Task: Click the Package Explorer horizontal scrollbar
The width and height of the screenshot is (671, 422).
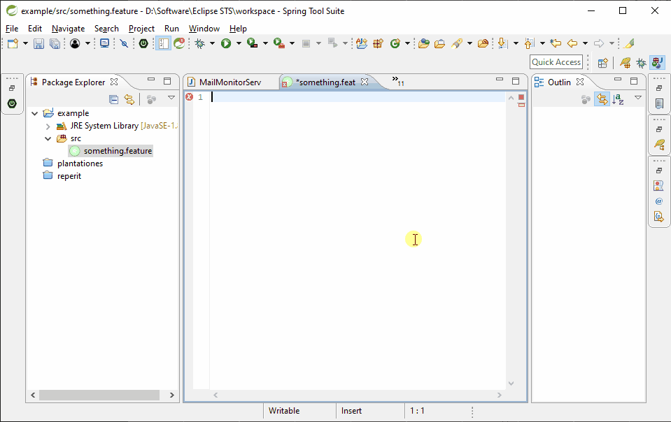Action: pos(98,395)
